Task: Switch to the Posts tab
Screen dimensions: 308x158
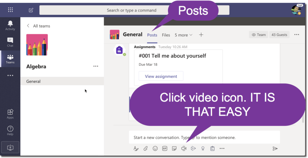Action: pos(152,35)
